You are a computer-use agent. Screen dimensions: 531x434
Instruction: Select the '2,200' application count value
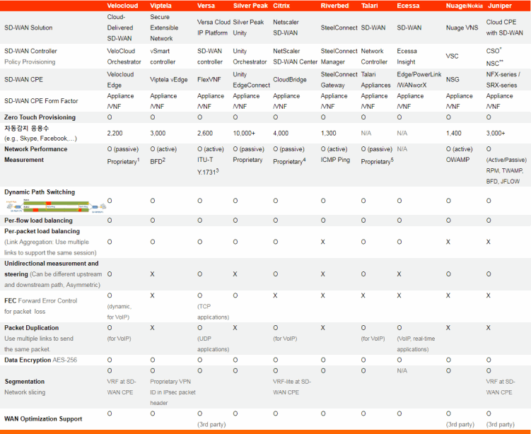115,134
